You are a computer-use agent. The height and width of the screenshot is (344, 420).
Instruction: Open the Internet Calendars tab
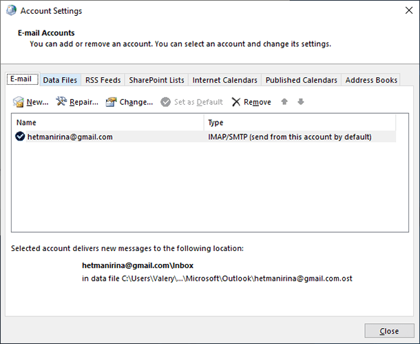pos(224,80)
